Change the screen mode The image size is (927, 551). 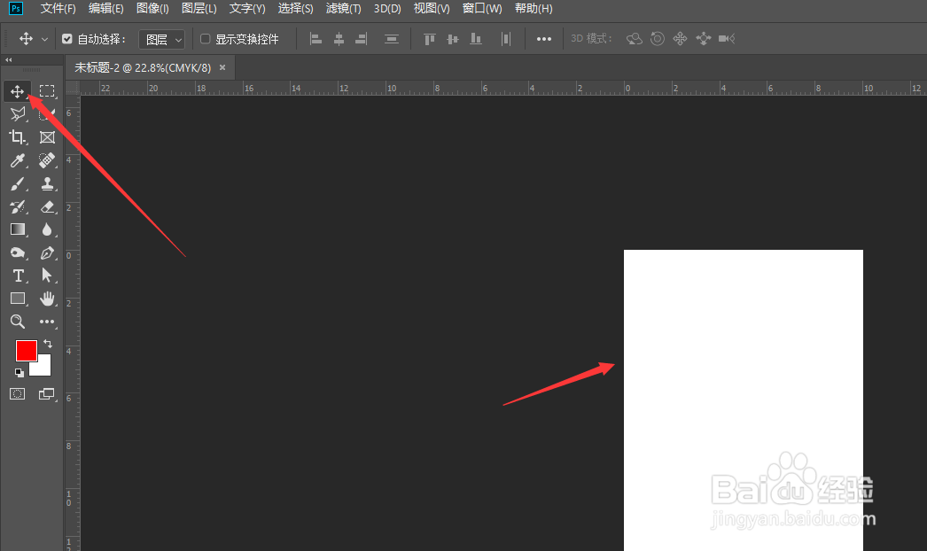pyautogui.click(x=47, y=393)
